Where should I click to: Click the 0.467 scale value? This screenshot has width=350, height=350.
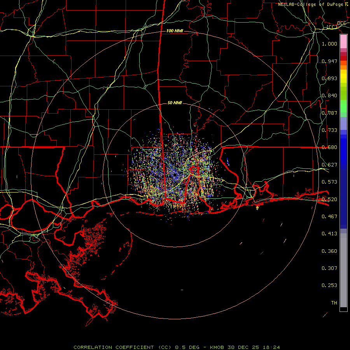(x=329, y=216)
